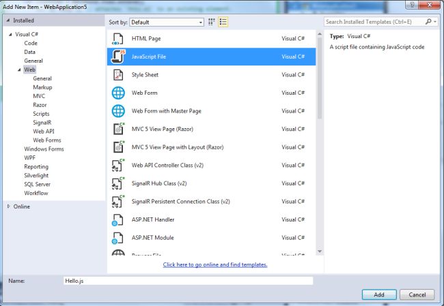Select the SignalR category
This screenshot has height=306, width=444.
(x=42, y=123)
